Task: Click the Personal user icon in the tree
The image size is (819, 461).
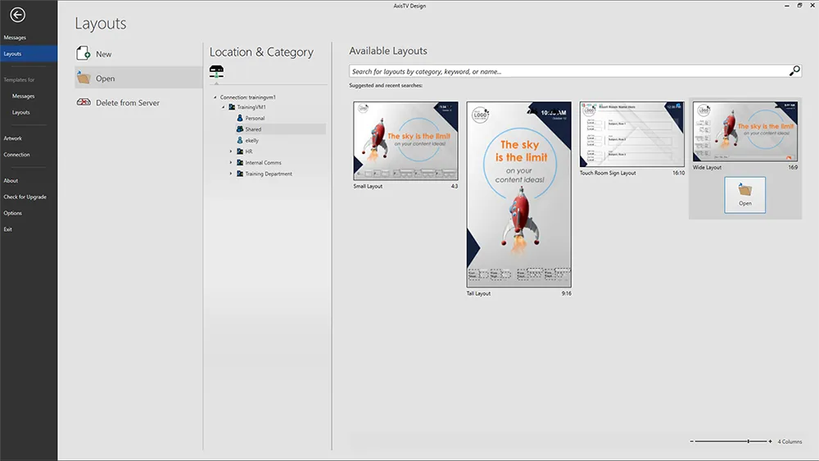Action: click(240, 118)
